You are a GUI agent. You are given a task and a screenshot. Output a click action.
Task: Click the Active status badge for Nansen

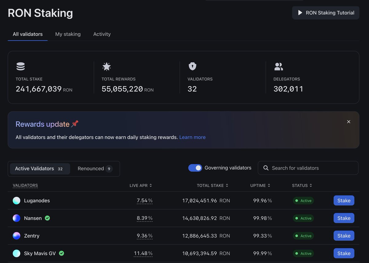pos(303,218)
